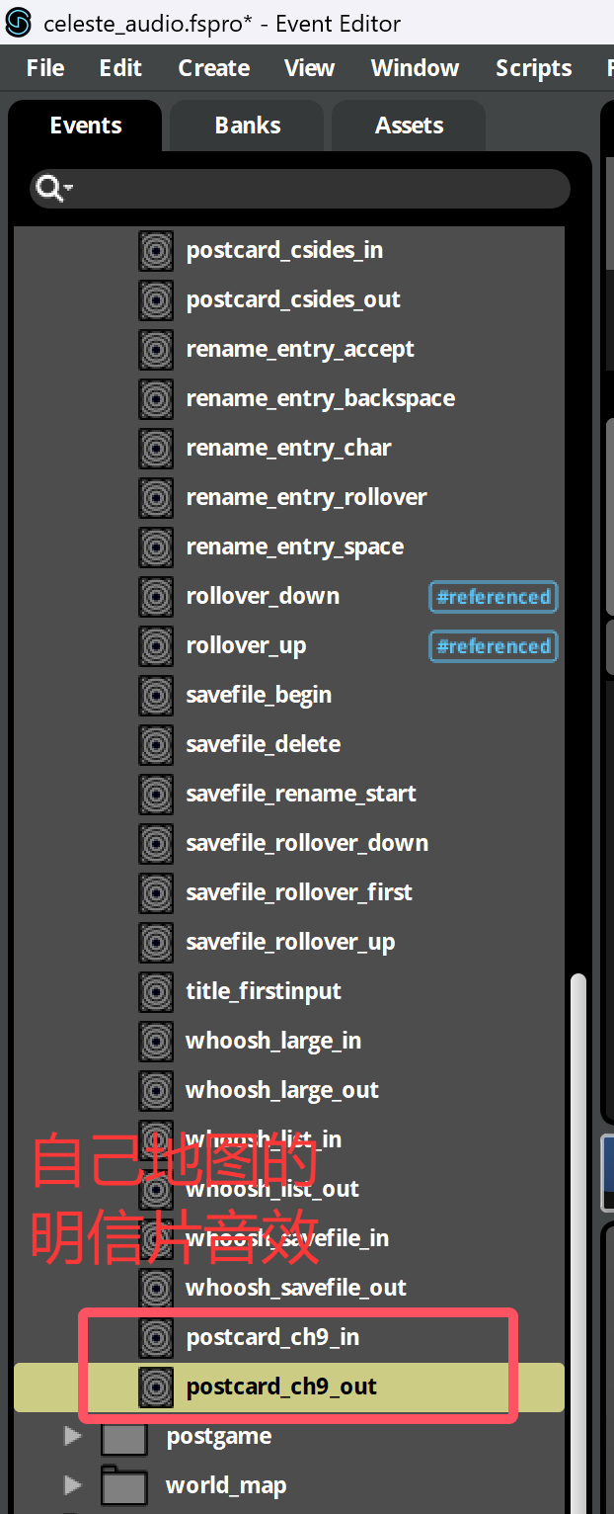Click the postcard_ch9_in event icon
The width and height of the screenshot is (614, 1514).
(x=156, y=1338)
